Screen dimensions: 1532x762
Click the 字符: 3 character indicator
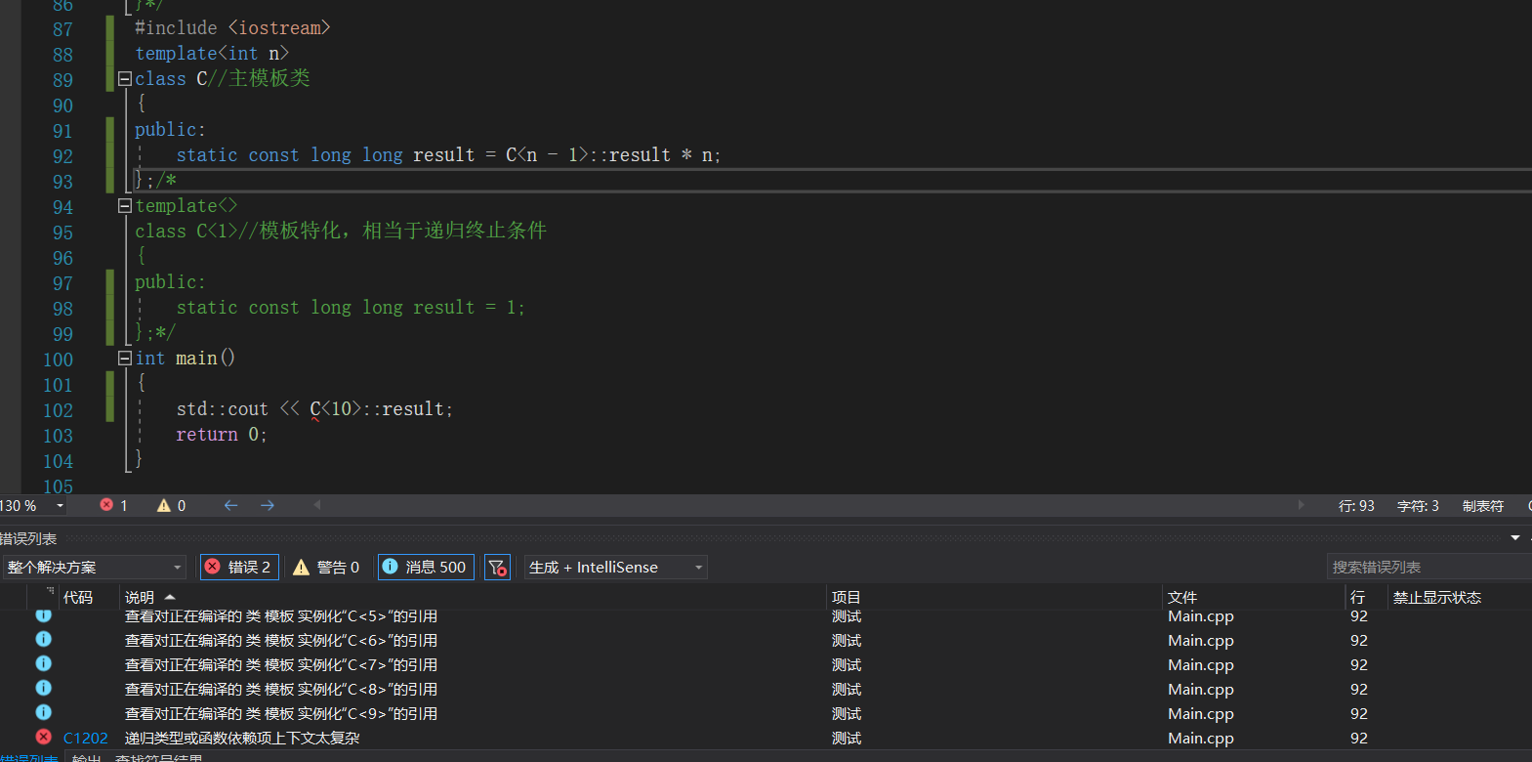[1418, 506]
